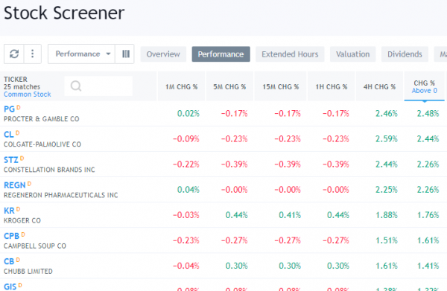Open the KR Kroger ticker link
Viewport: 447px width, 291px height.
(x=9, y=211)
